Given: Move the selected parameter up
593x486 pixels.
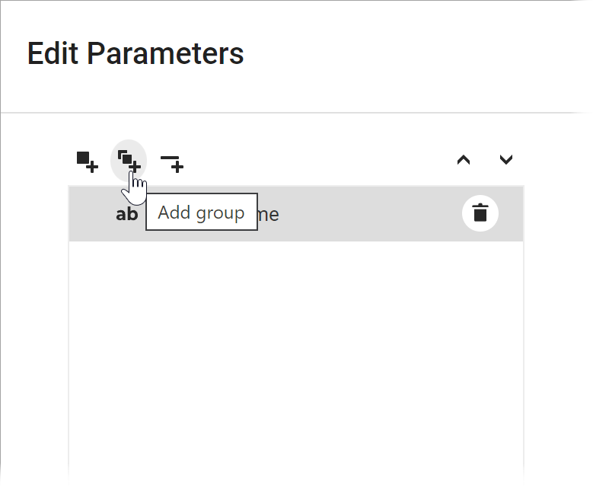Looking at the screenshot, I should 463,160.
